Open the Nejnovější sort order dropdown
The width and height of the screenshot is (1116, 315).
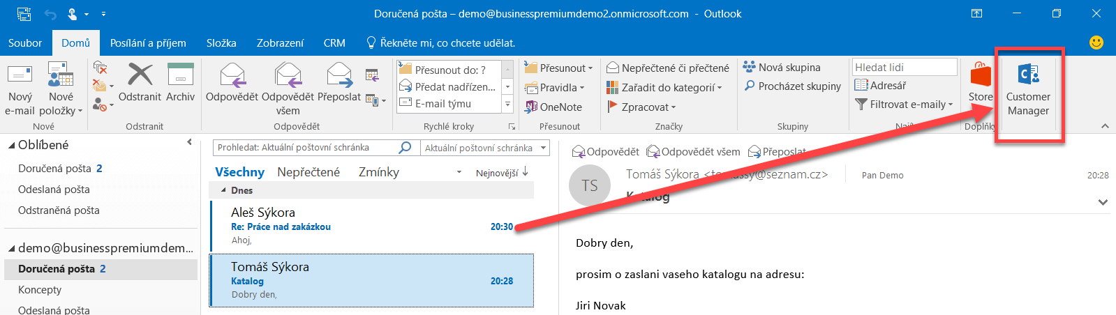point(502,173)
